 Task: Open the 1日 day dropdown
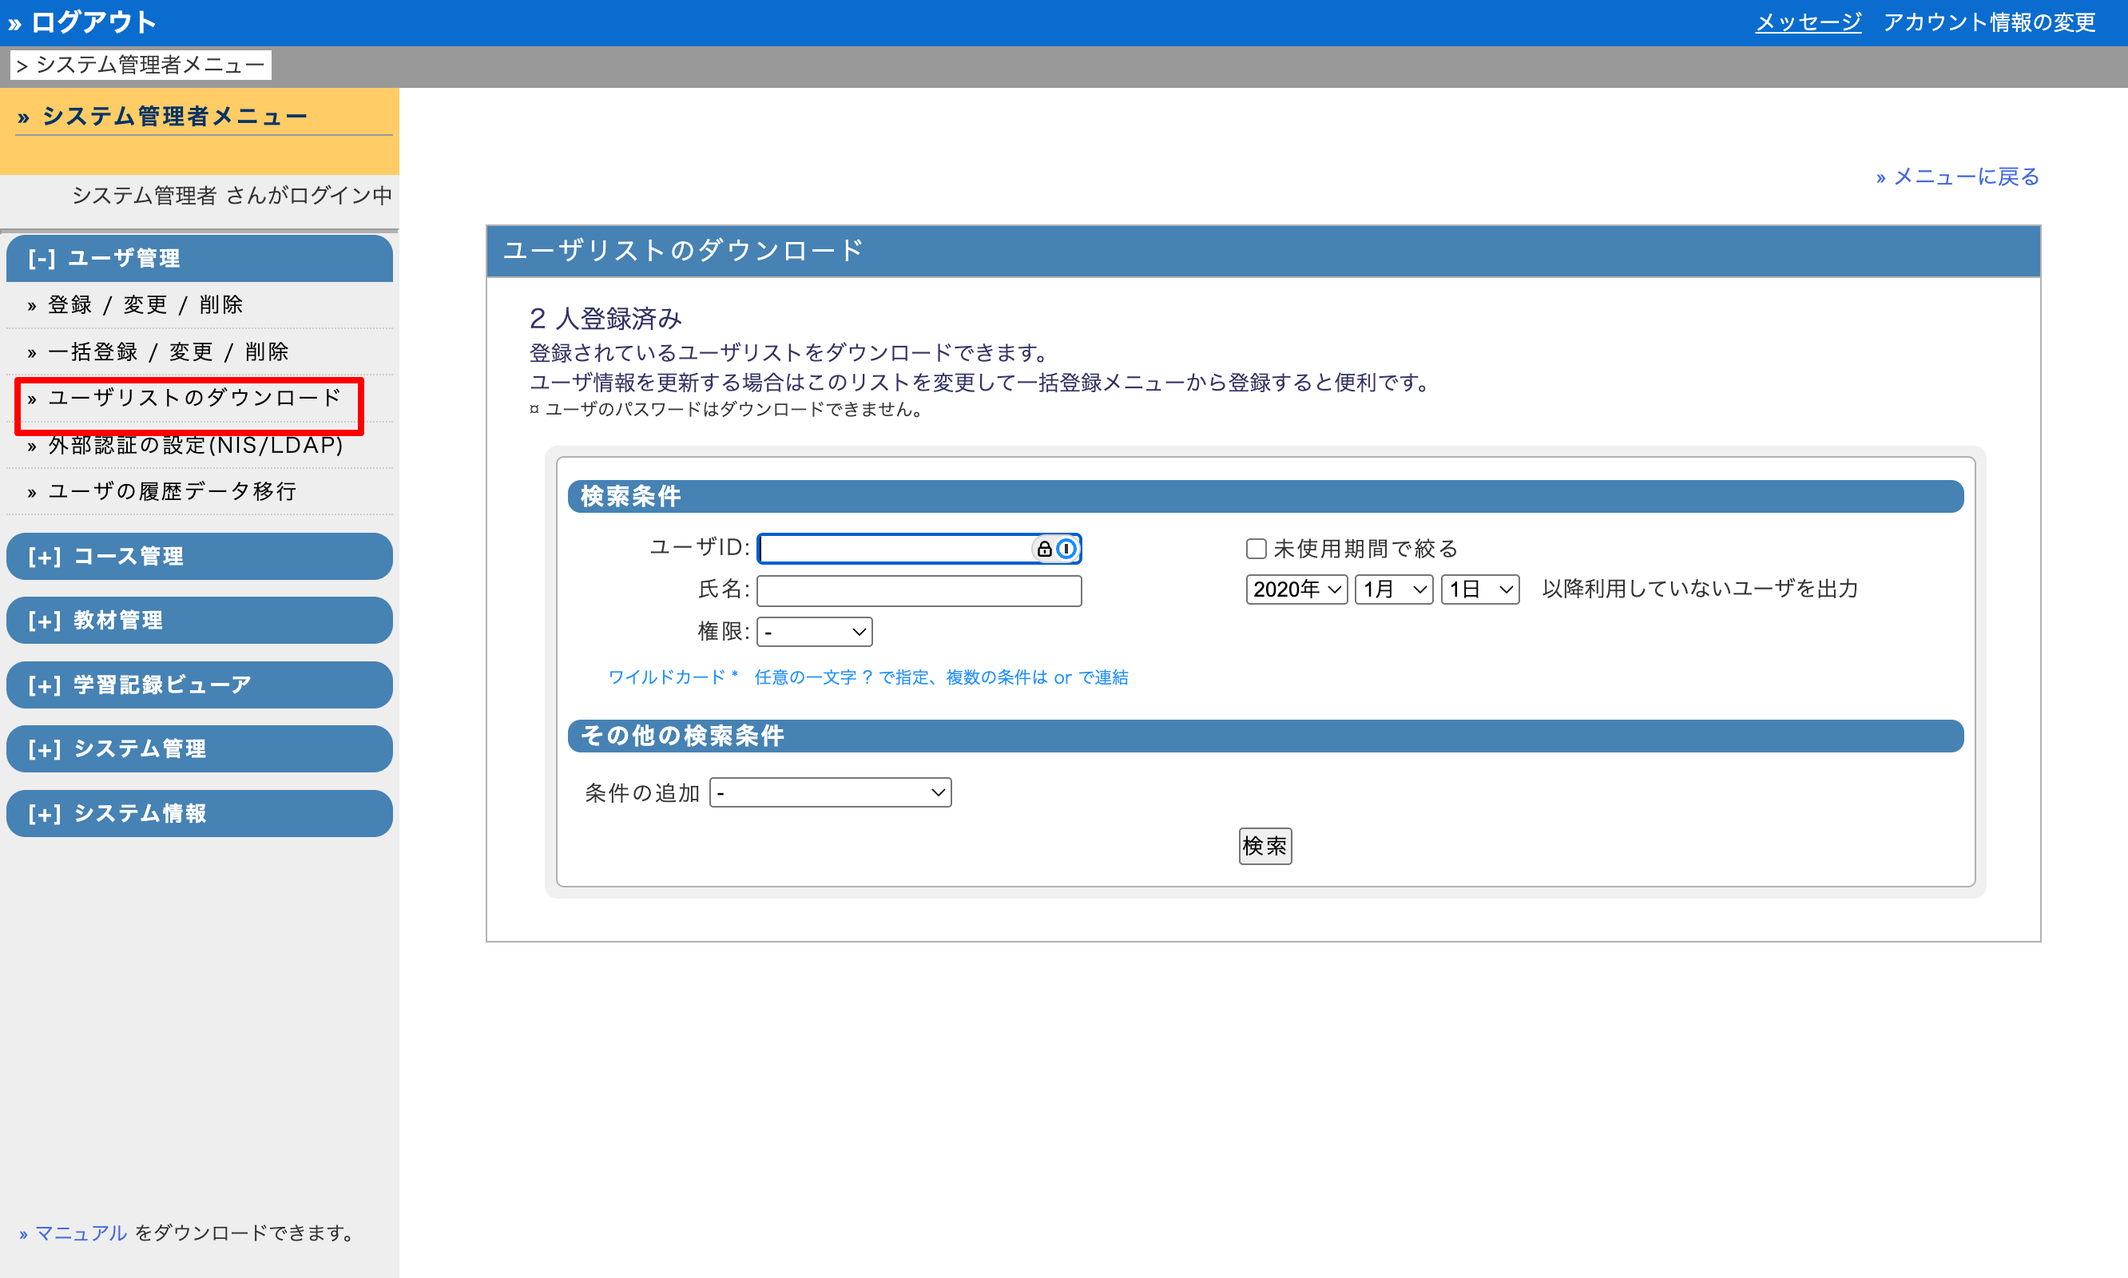tap(1479, 589)
